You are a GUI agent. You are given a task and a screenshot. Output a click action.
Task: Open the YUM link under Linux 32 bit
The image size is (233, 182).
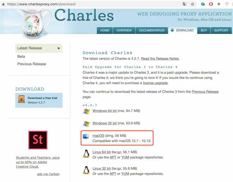[125, 174]
